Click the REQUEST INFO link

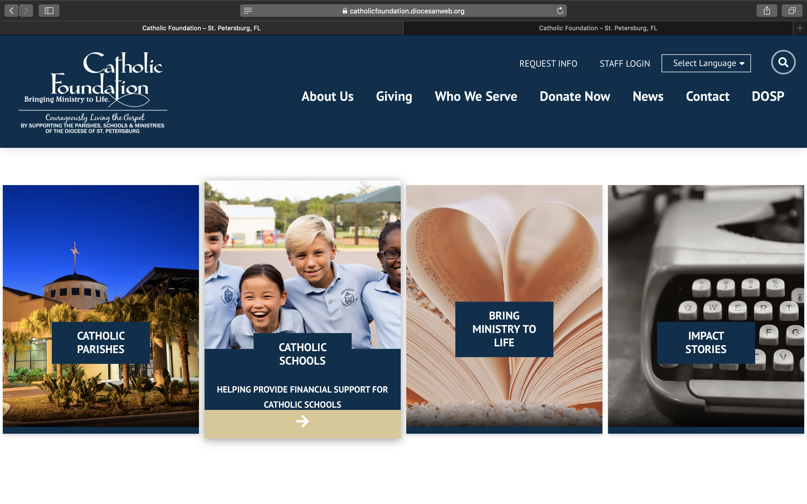pos(548,64)
